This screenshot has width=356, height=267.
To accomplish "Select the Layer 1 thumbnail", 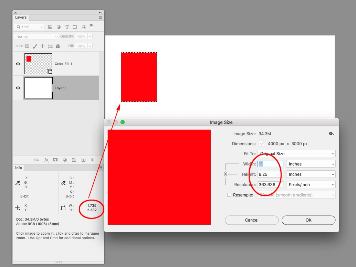I will click(38, 88).
